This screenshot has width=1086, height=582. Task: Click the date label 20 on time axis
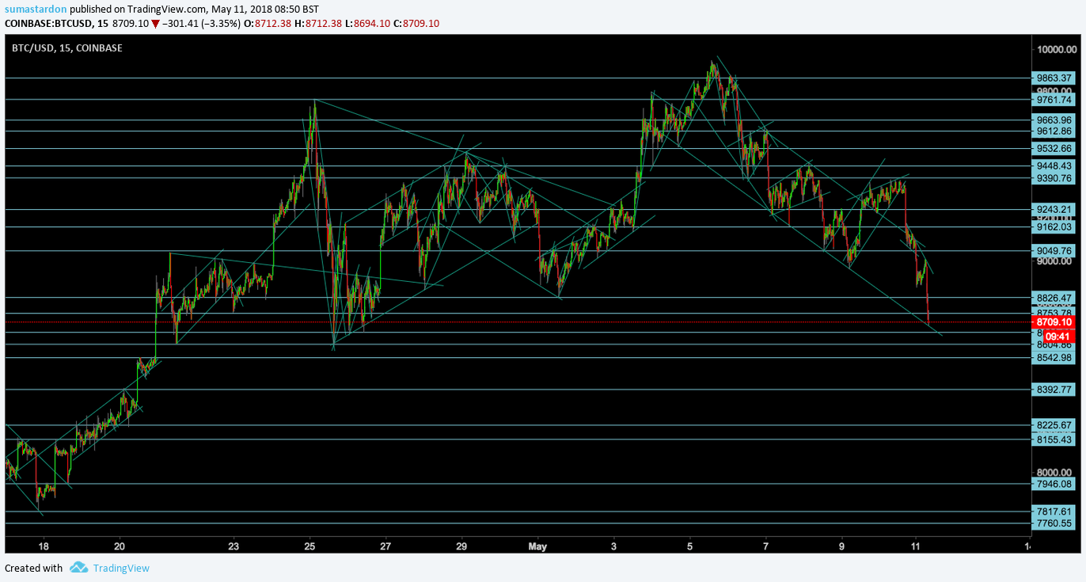120,546
